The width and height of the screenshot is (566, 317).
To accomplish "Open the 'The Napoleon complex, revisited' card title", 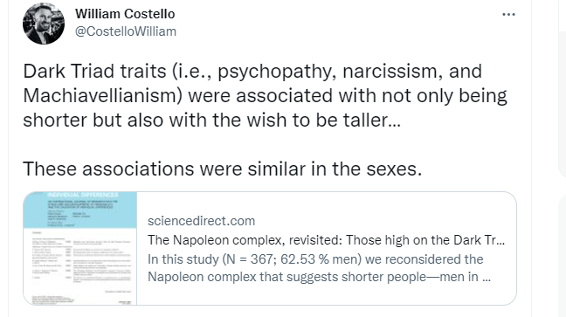I will tap(326, 240).
